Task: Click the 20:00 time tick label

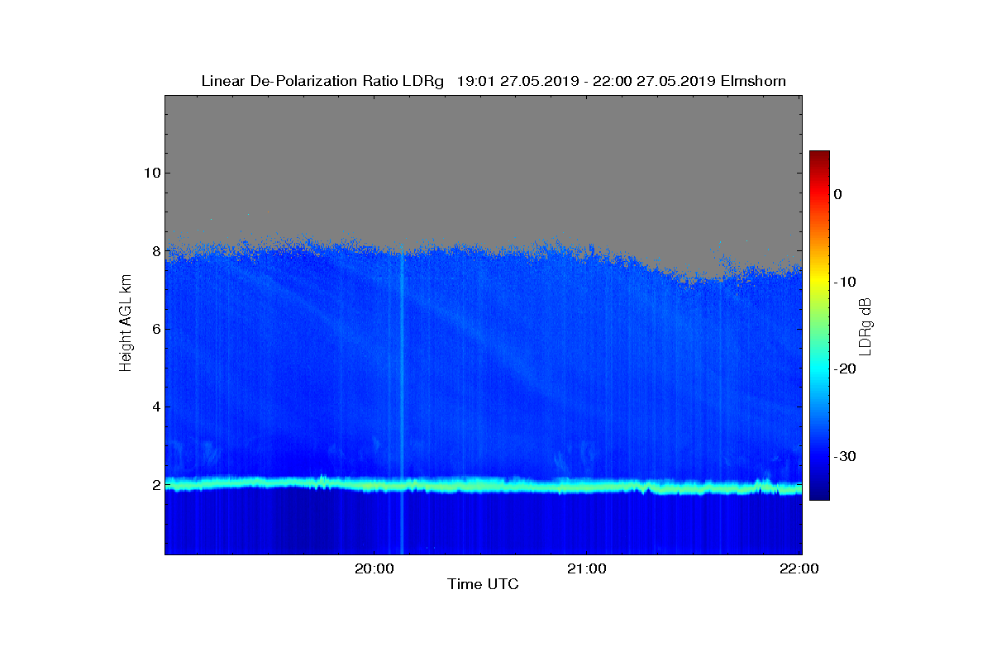Action: [374, 568]
